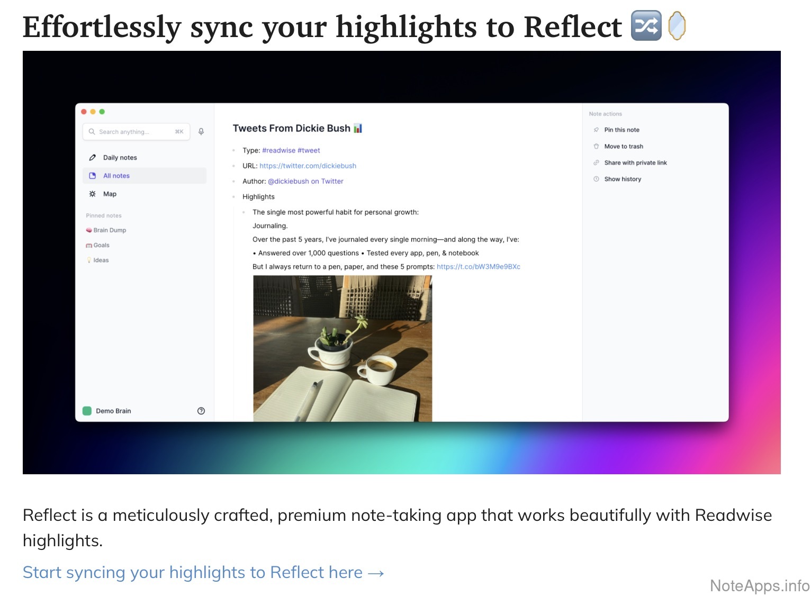The height and width of the screenshot is (596, 811).
Task: Click the #readwise tag
Action: tap(278, 151)
